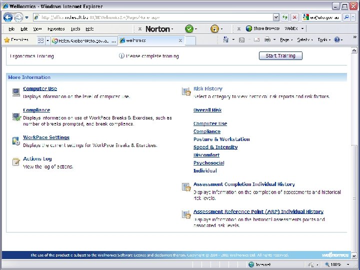Open the Compliance link in left column
Screen dimensions: 360x270
pos(36,110)
